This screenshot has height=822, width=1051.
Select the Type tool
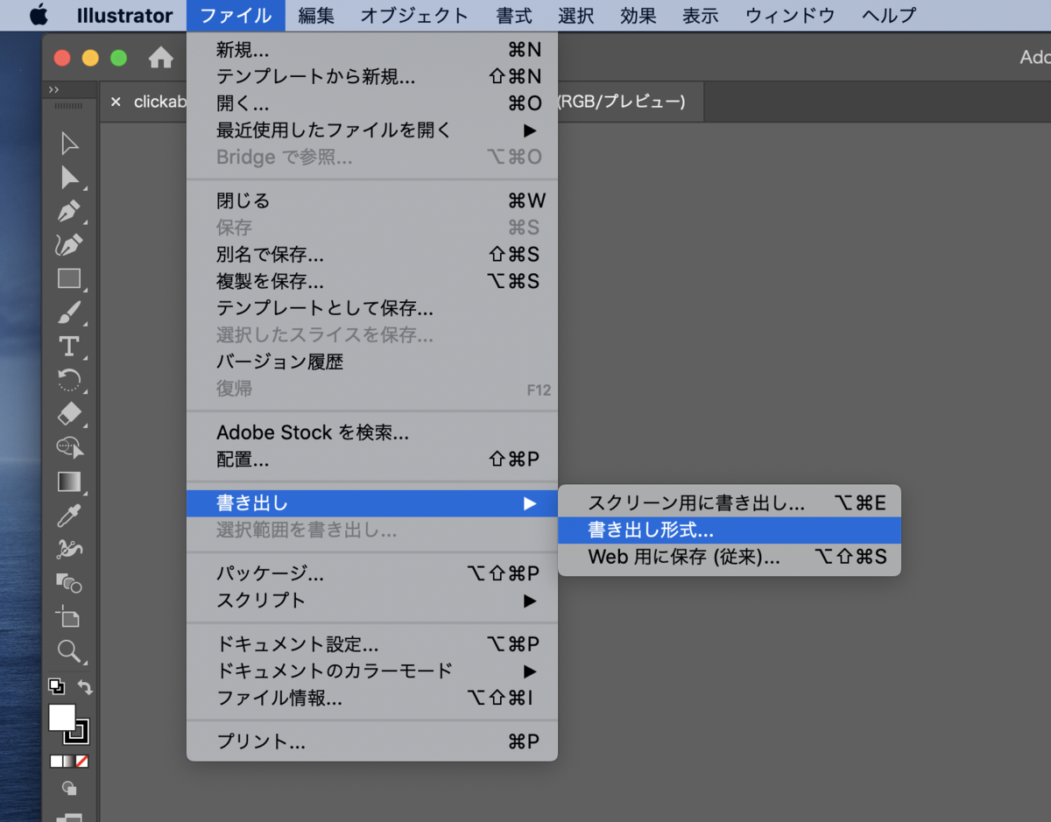pyautogui.click(x=69, y=346)
